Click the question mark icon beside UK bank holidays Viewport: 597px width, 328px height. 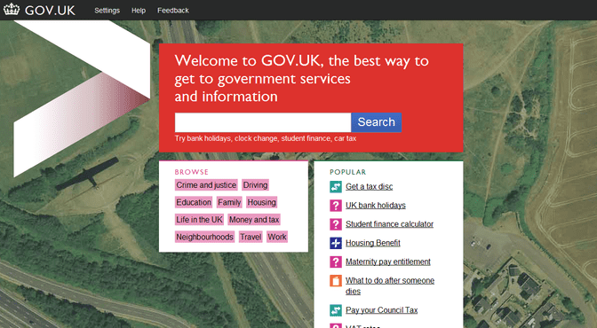[336, 206]
